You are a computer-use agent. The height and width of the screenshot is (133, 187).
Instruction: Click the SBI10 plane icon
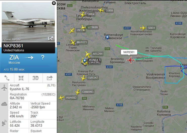[x=101, y=10]
